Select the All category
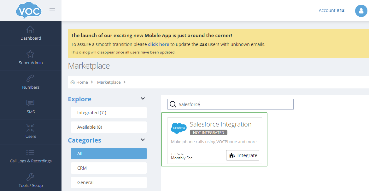The image size is (369, 191). point(108,154)
